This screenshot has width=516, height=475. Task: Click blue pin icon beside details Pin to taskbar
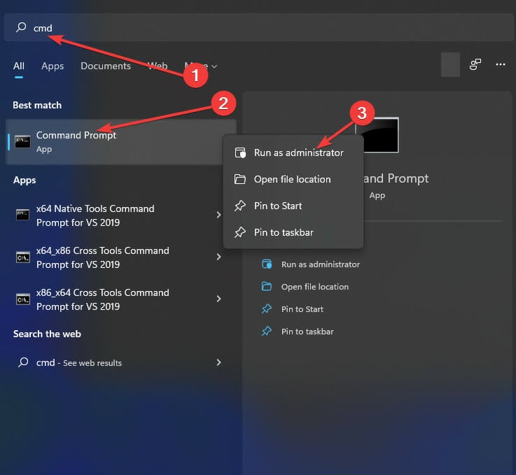(267, 331)
